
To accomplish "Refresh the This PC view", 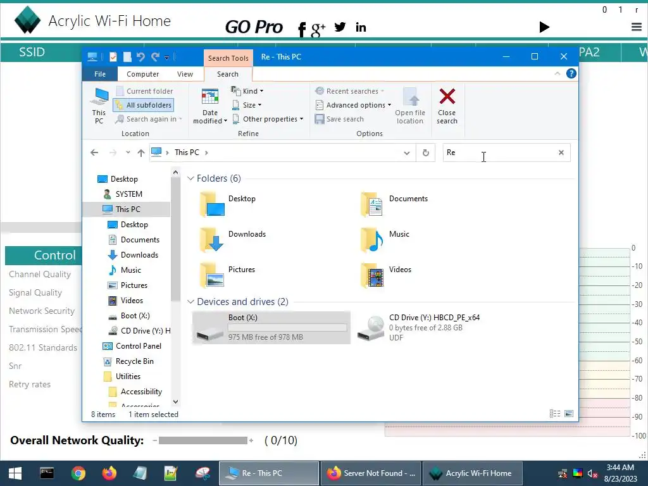I will tap(426, 153).
